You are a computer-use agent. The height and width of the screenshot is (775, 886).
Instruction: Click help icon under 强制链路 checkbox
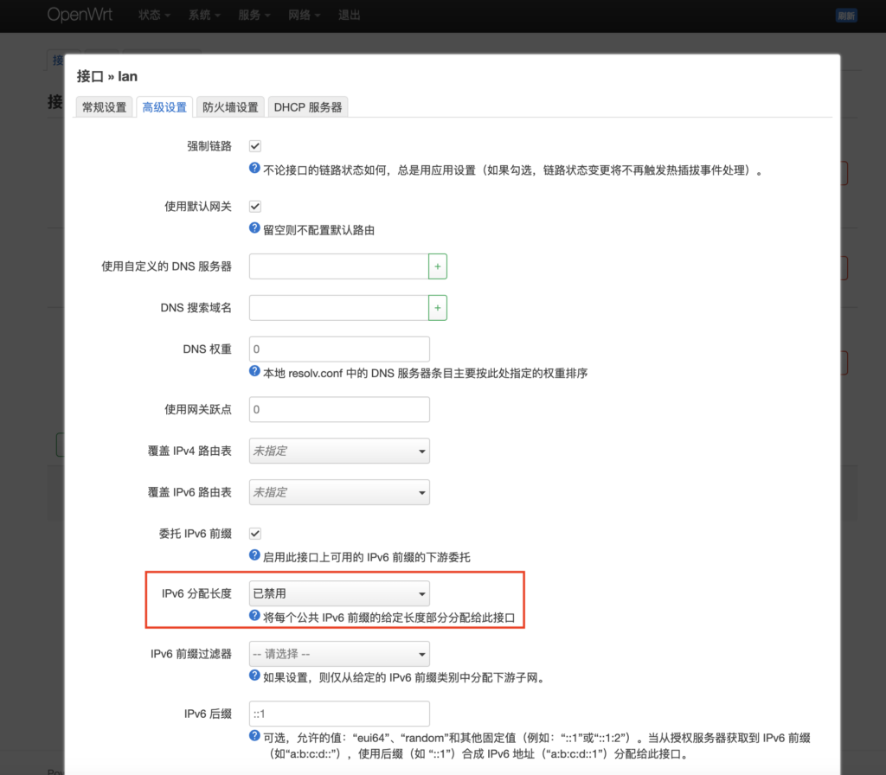pos(254,169)
